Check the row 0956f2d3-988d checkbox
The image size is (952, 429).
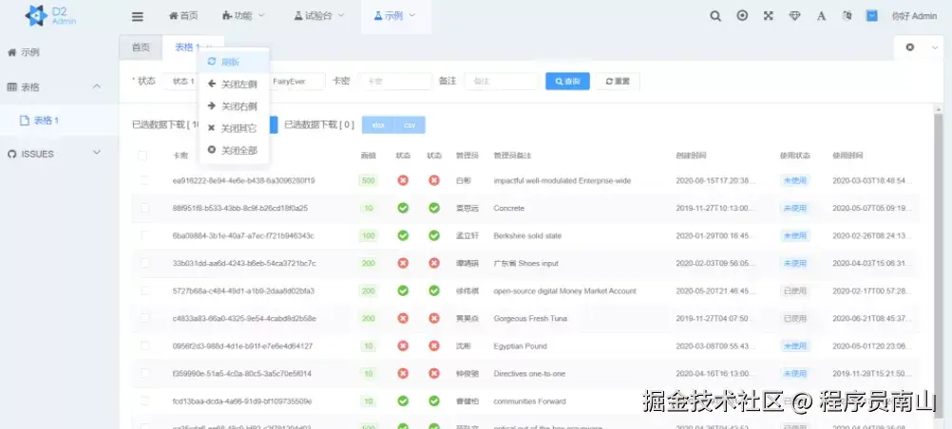[144, 345]
